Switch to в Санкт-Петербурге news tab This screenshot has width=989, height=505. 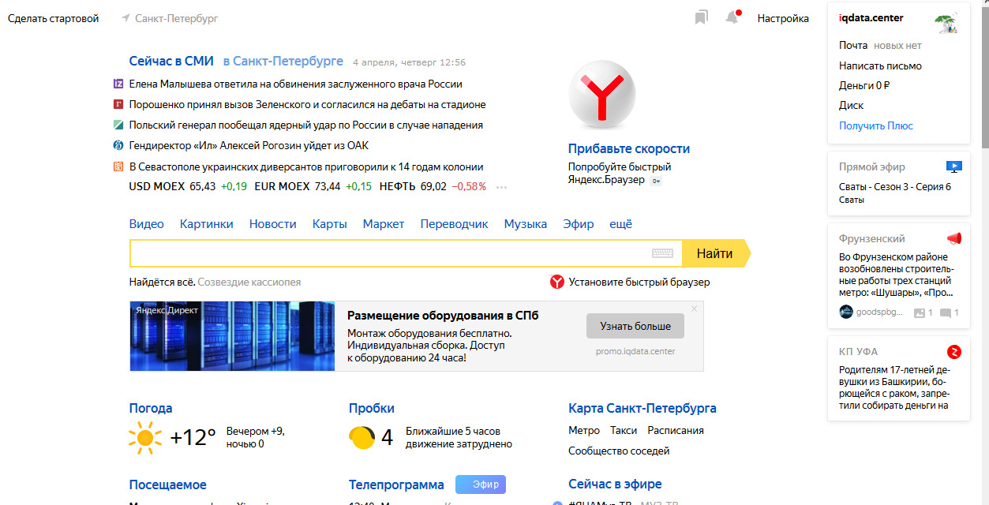pyautogui.click(x=283, y=61)
